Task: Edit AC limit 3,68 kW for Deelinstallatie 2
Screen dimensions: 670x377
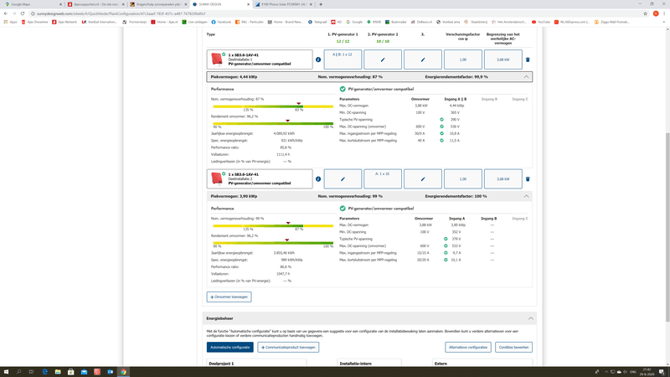Action: click(x=503, y=178)
